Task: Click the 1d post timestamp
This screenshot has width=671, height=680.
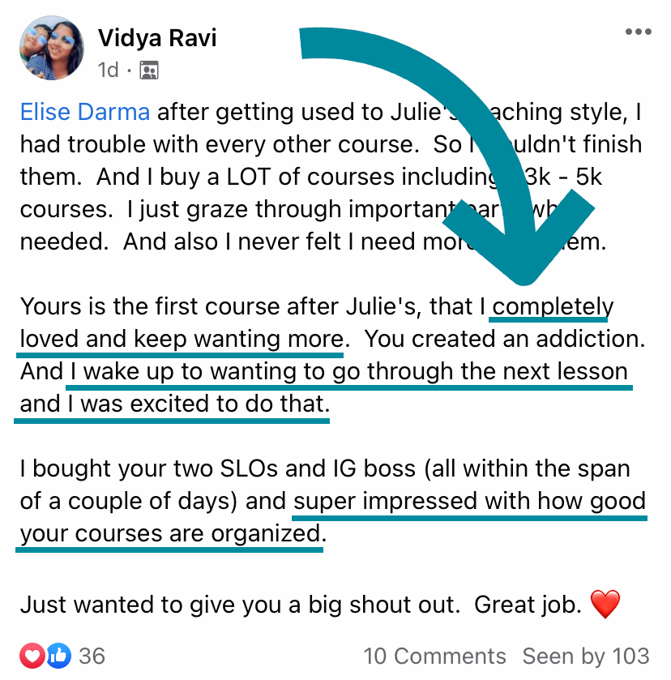Action: pyautogui.click(x=108, y=71)
